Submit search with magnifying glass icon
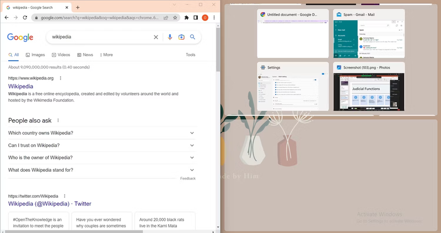 pyautogui.click(x=192, y=37)
